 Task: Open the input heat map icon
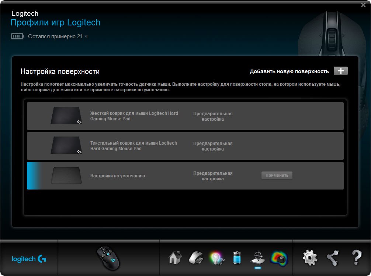(x=279, y=258)
